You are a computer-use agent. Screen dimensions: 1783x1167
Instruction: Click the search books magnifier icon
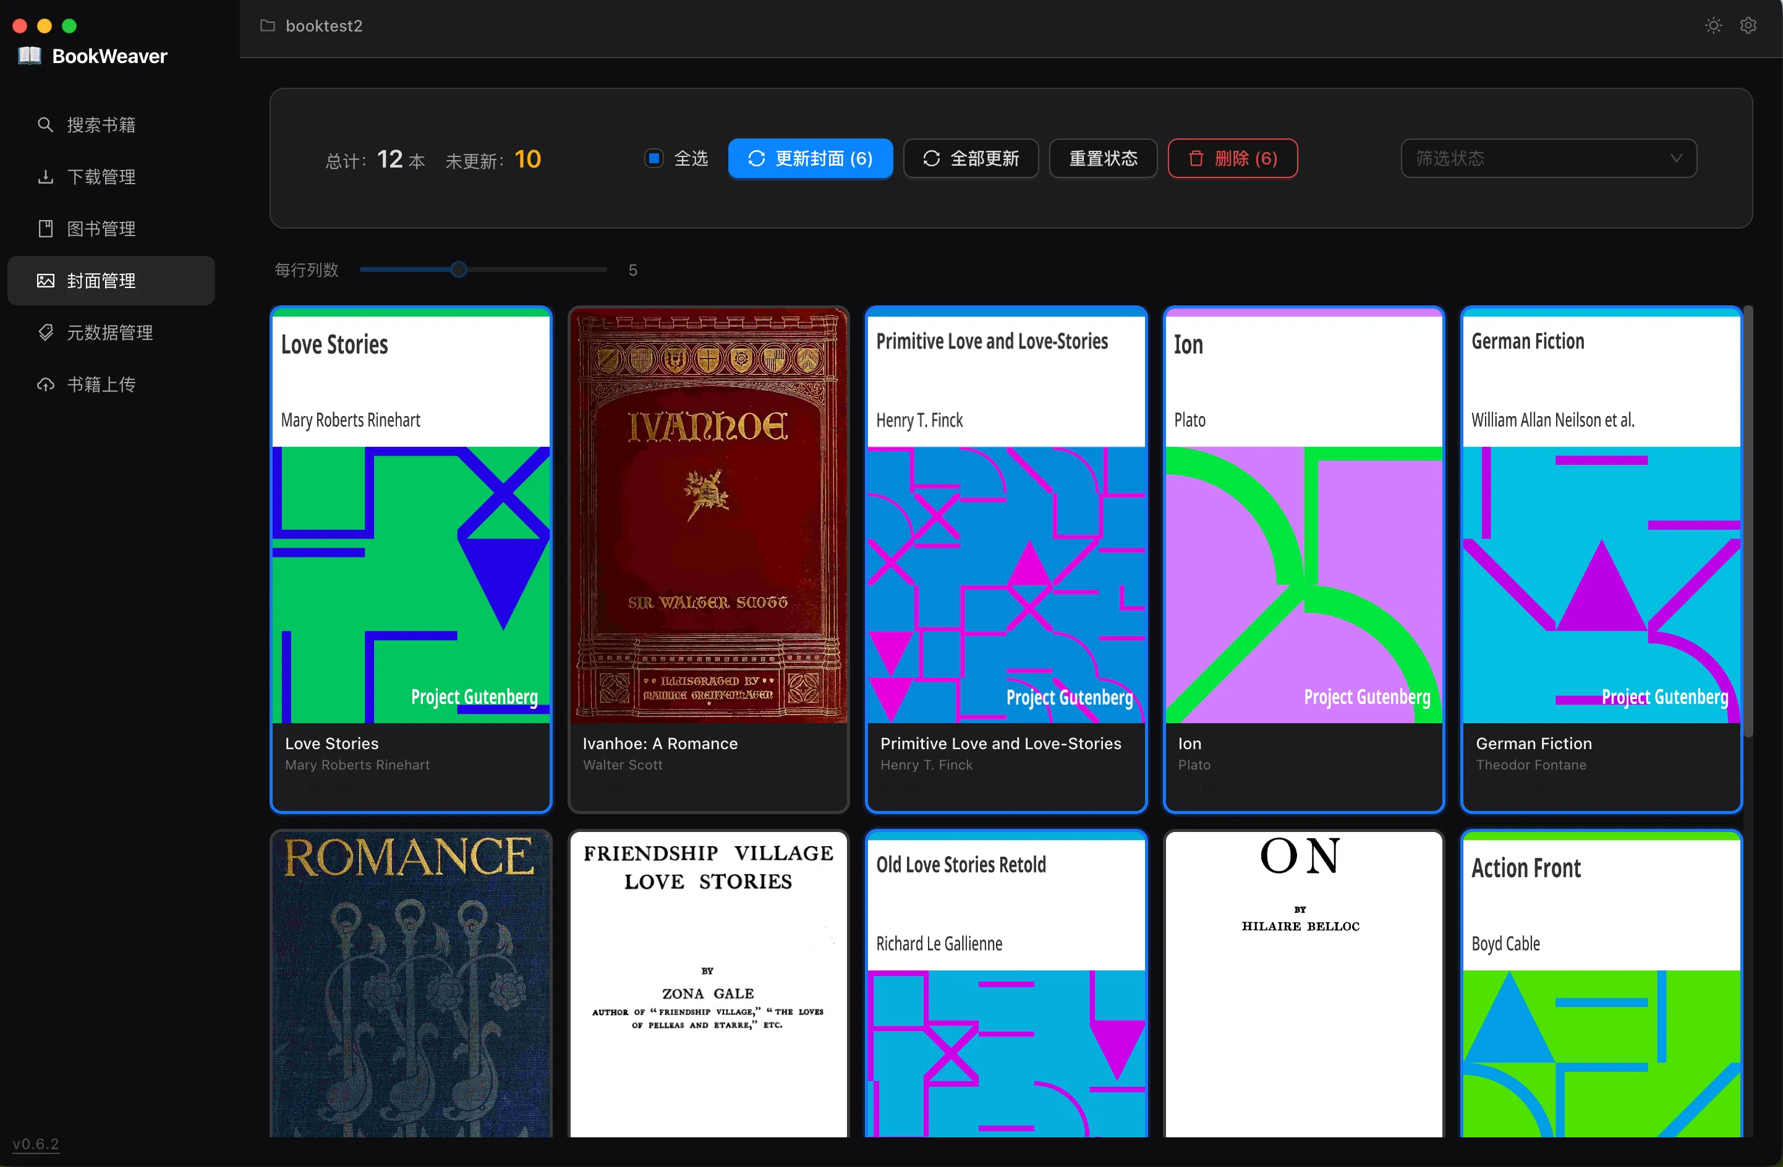tap(45, 124)
